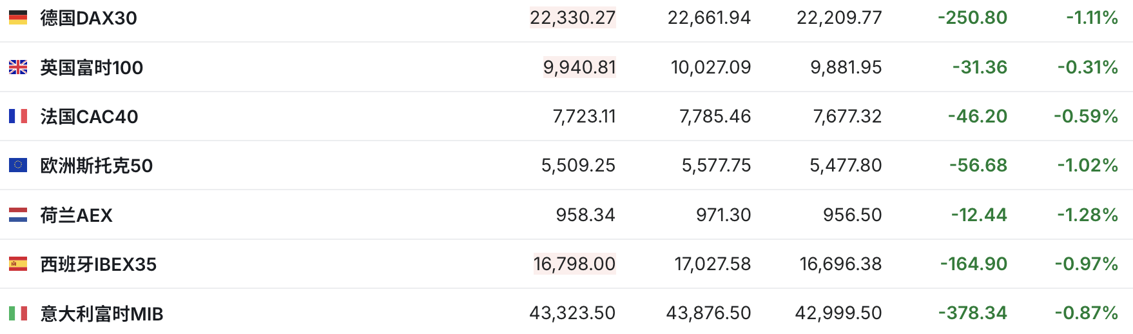Image resolution: width=1133 pixels, height=334 pixels.
Task: Open the 德国DAX30 index link
Action: (x=88, y=18)
